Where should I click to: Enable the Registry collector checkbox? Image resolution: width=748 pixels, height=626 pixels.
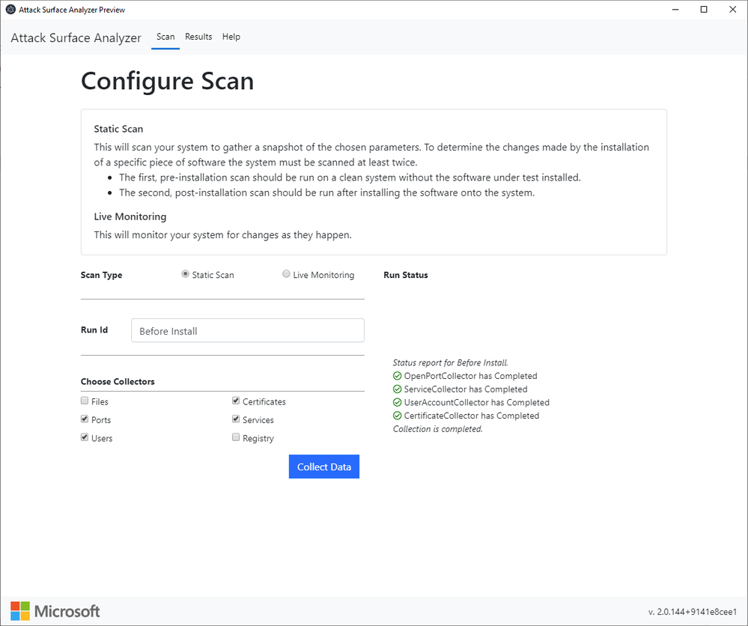click(236, 437)
